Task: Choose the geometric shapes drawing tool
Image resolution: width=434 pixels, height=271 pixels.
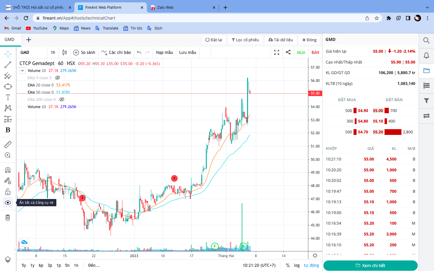Action: pyautogui.click(x=8, y=87)
